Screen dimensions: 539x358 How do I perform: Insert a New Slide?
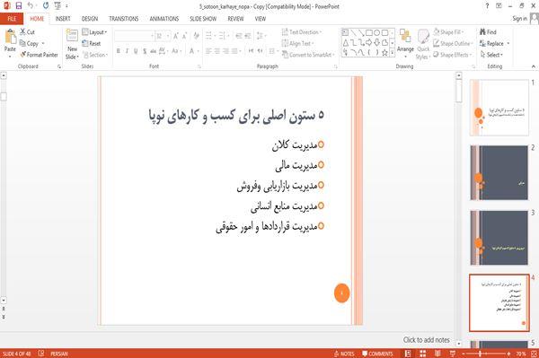click(72, 45)
